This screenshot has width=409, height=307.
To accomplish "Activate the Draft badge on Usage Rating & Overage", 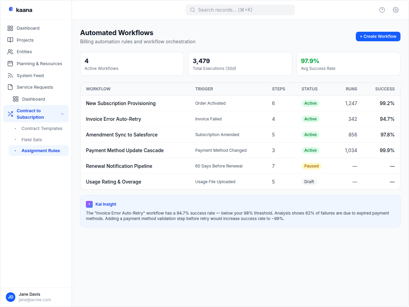I will (309, 181).
